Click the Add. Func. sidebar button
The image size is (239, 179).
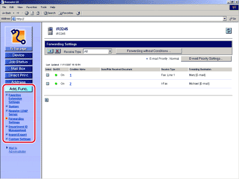19,89
